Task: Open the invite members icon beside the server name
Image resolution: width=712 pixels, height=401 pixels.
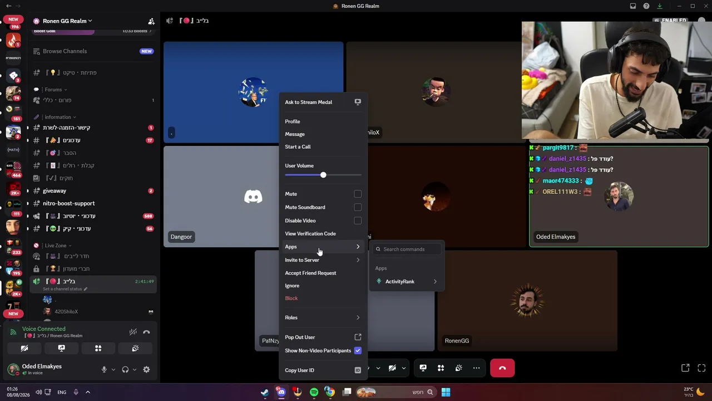Action: (x=151, y=21)
